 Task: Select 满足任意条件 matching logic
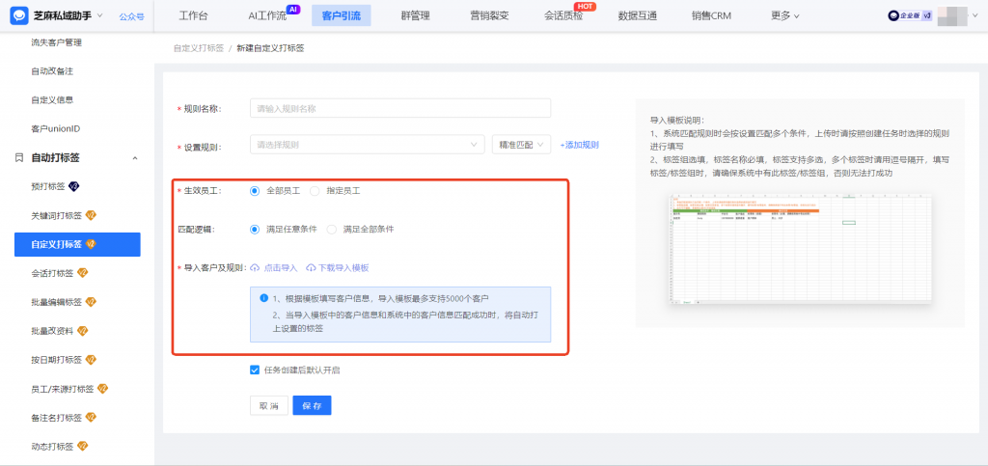(x=255, y=230)
